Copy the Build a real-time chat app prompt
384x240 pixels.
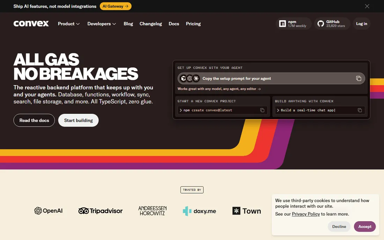coord(360,110)
